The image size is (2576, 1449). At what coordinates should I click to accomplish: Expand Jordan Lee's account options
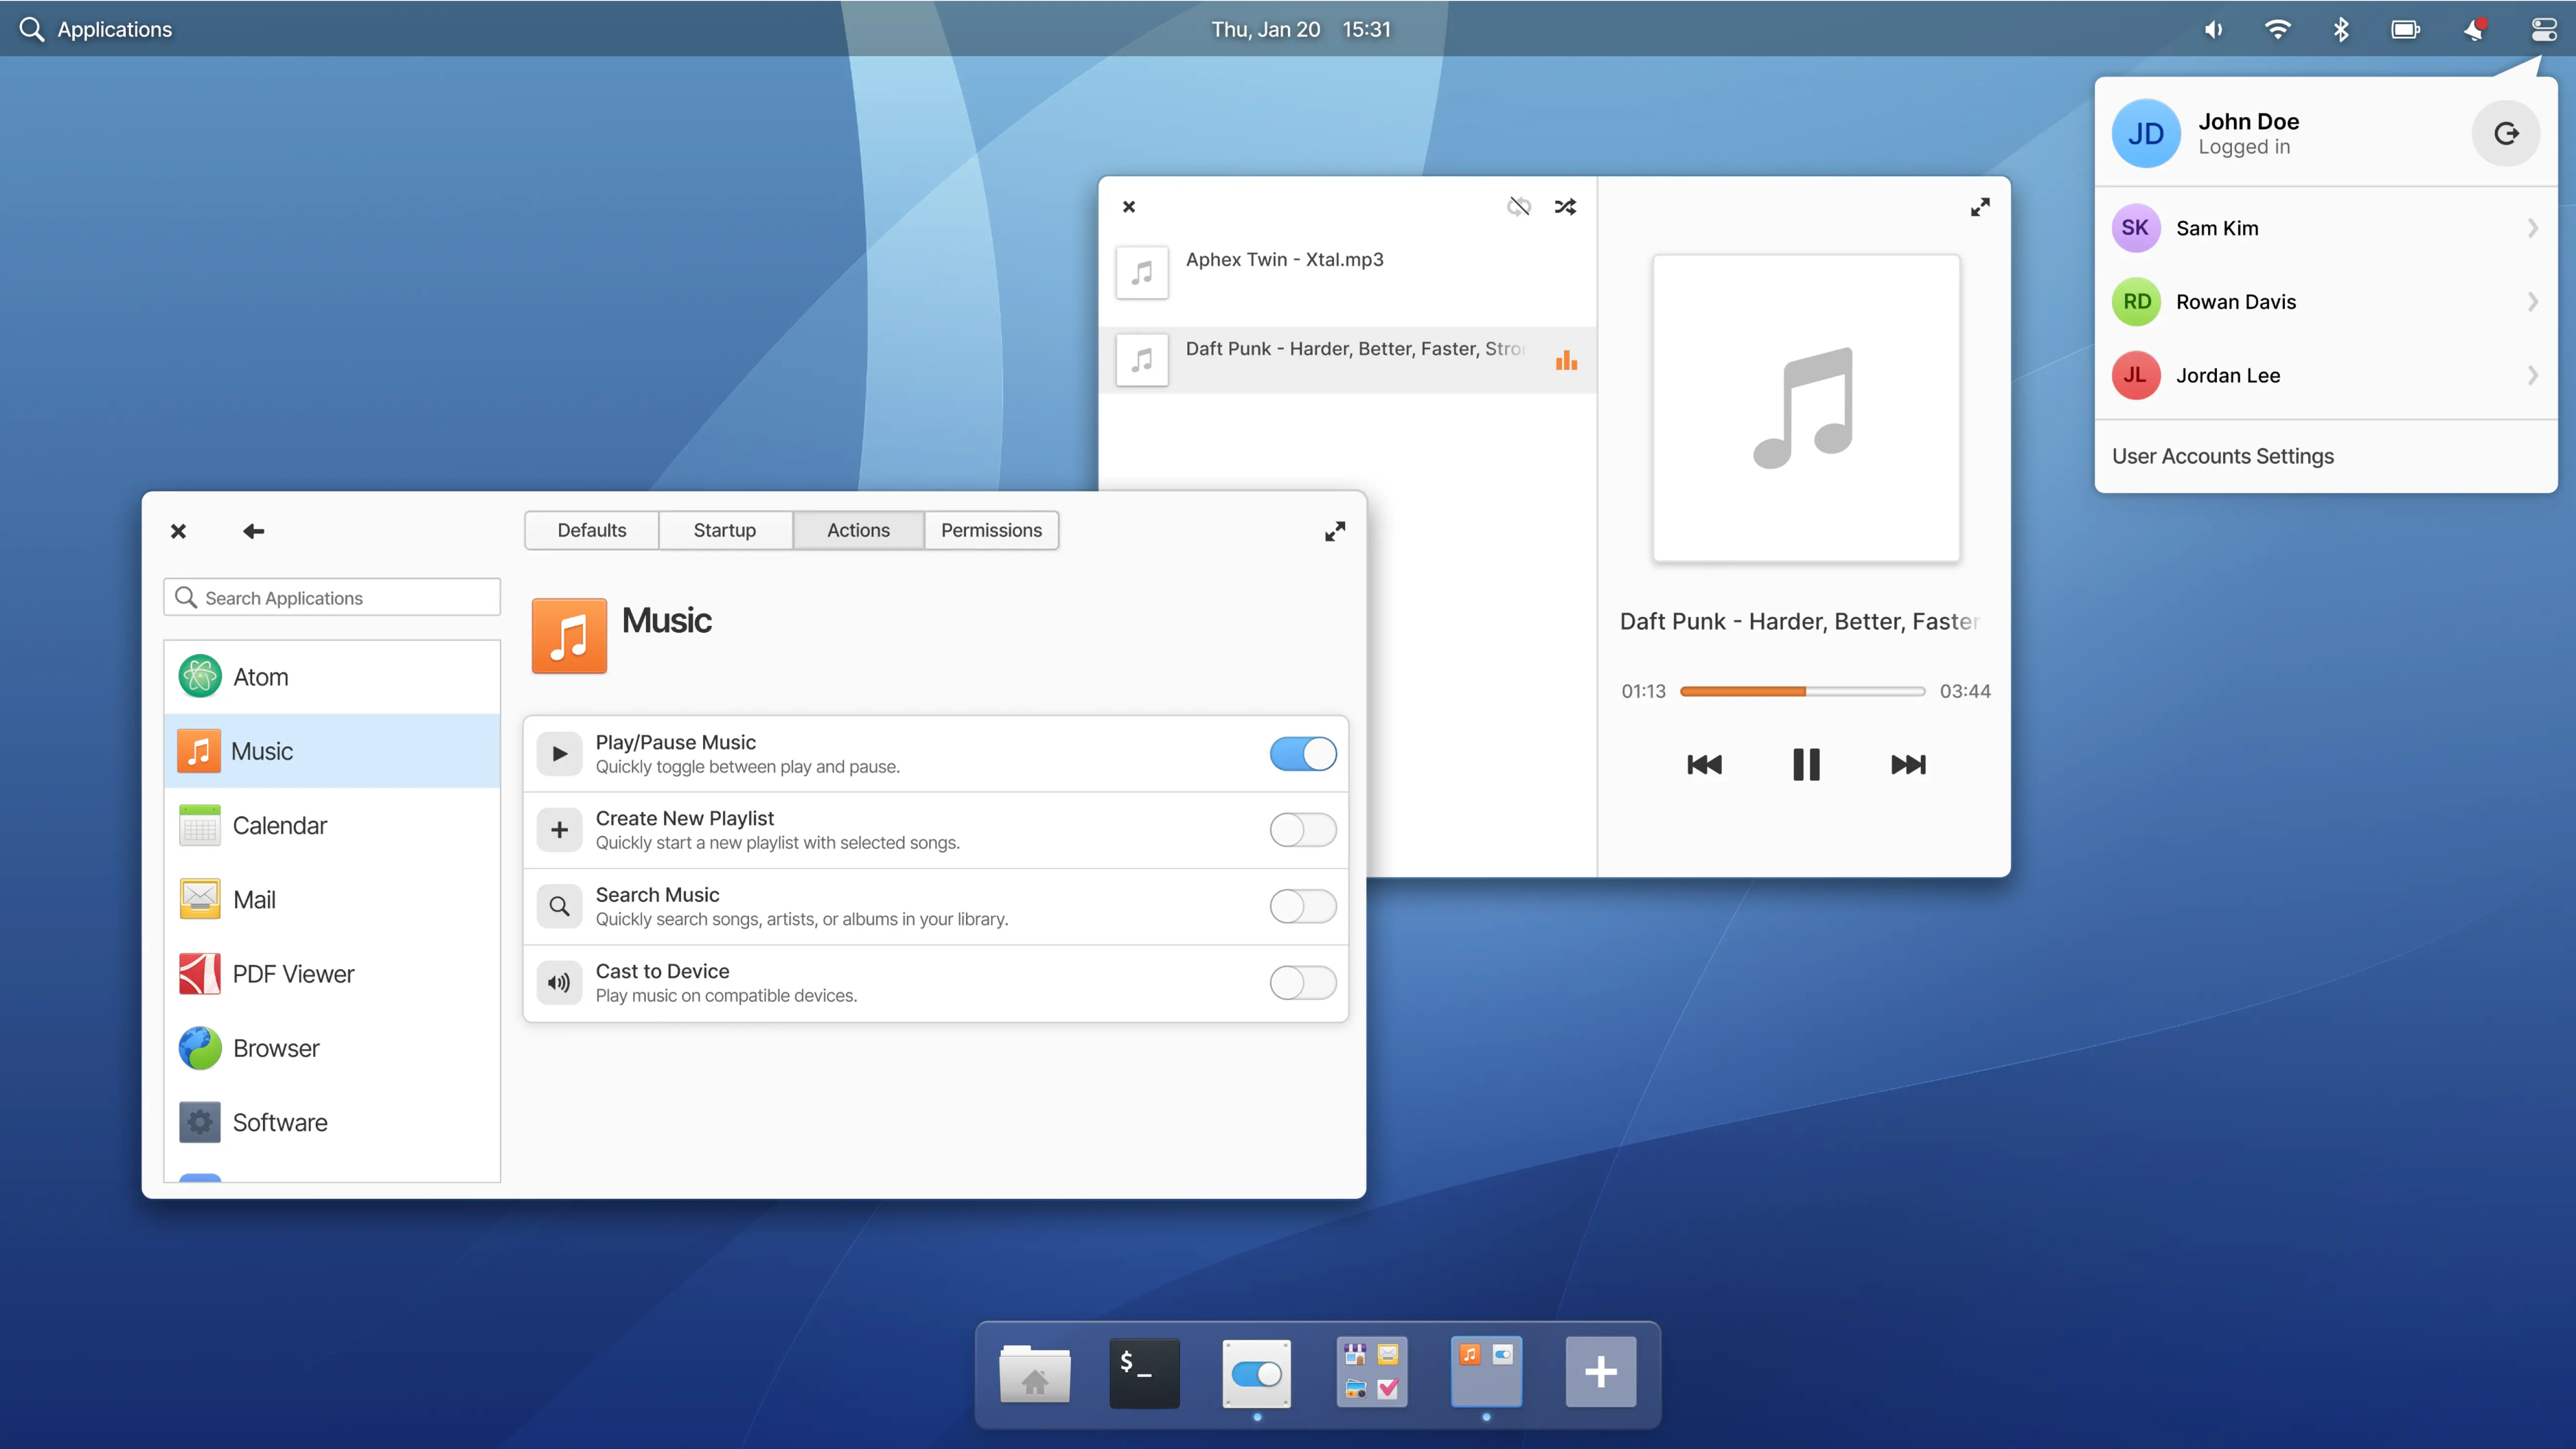2532,375
